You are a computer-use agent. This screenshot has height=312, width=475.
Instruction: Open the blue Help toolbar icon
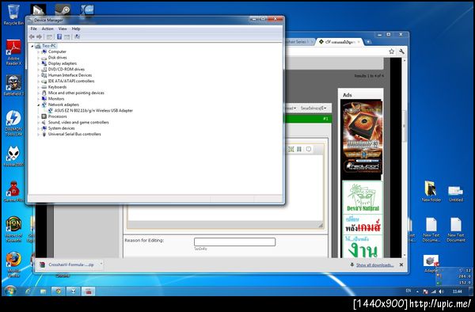pos(59,36)
